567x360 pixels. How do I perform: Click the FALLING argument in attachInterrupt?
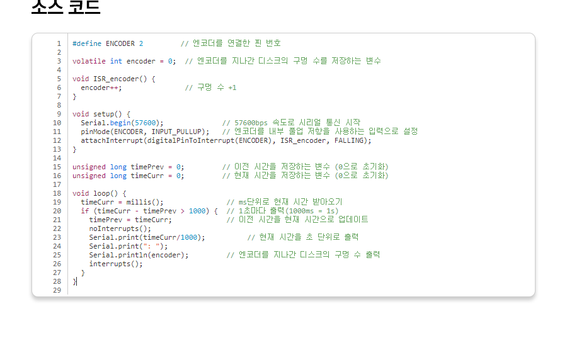[348, 140]
